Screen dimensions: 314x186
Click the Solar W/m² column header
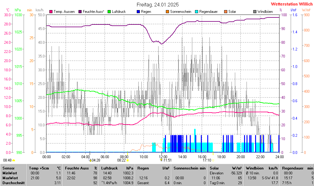coord(226,168)
